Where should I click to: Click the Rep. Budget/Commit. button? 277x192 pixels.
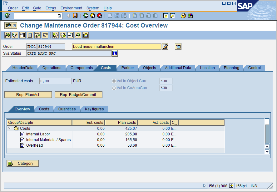click(x=78, y=95)
